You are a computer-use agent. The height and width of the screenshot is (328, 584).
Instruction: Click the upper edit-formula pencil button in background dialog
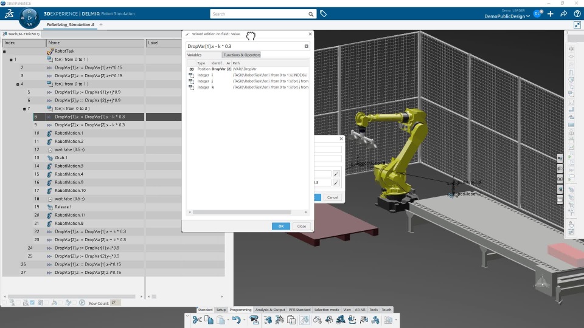point(336,174)
